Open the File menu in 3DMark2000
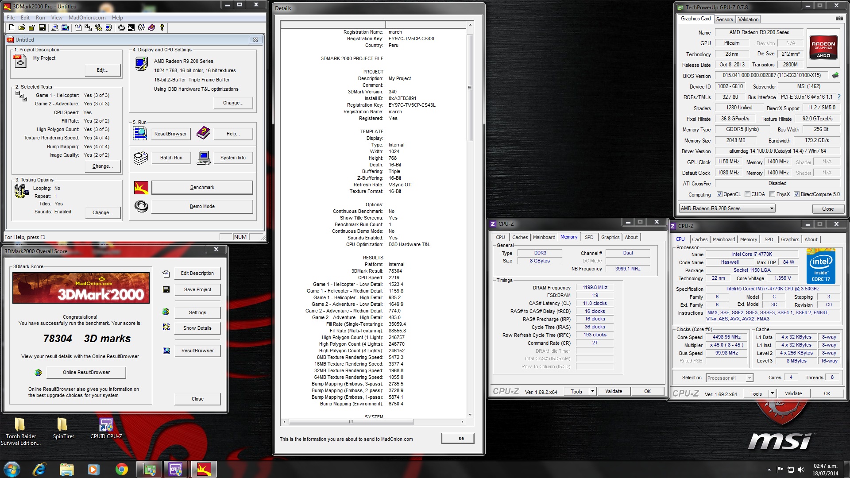 click(11, 18)
